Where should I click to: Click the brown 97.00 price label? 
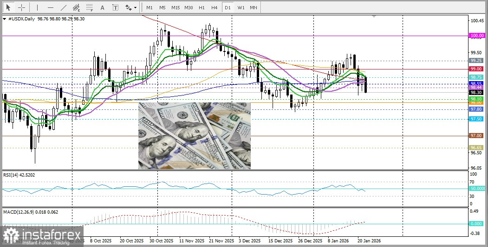pyautogui.click(x=476, y=136)
